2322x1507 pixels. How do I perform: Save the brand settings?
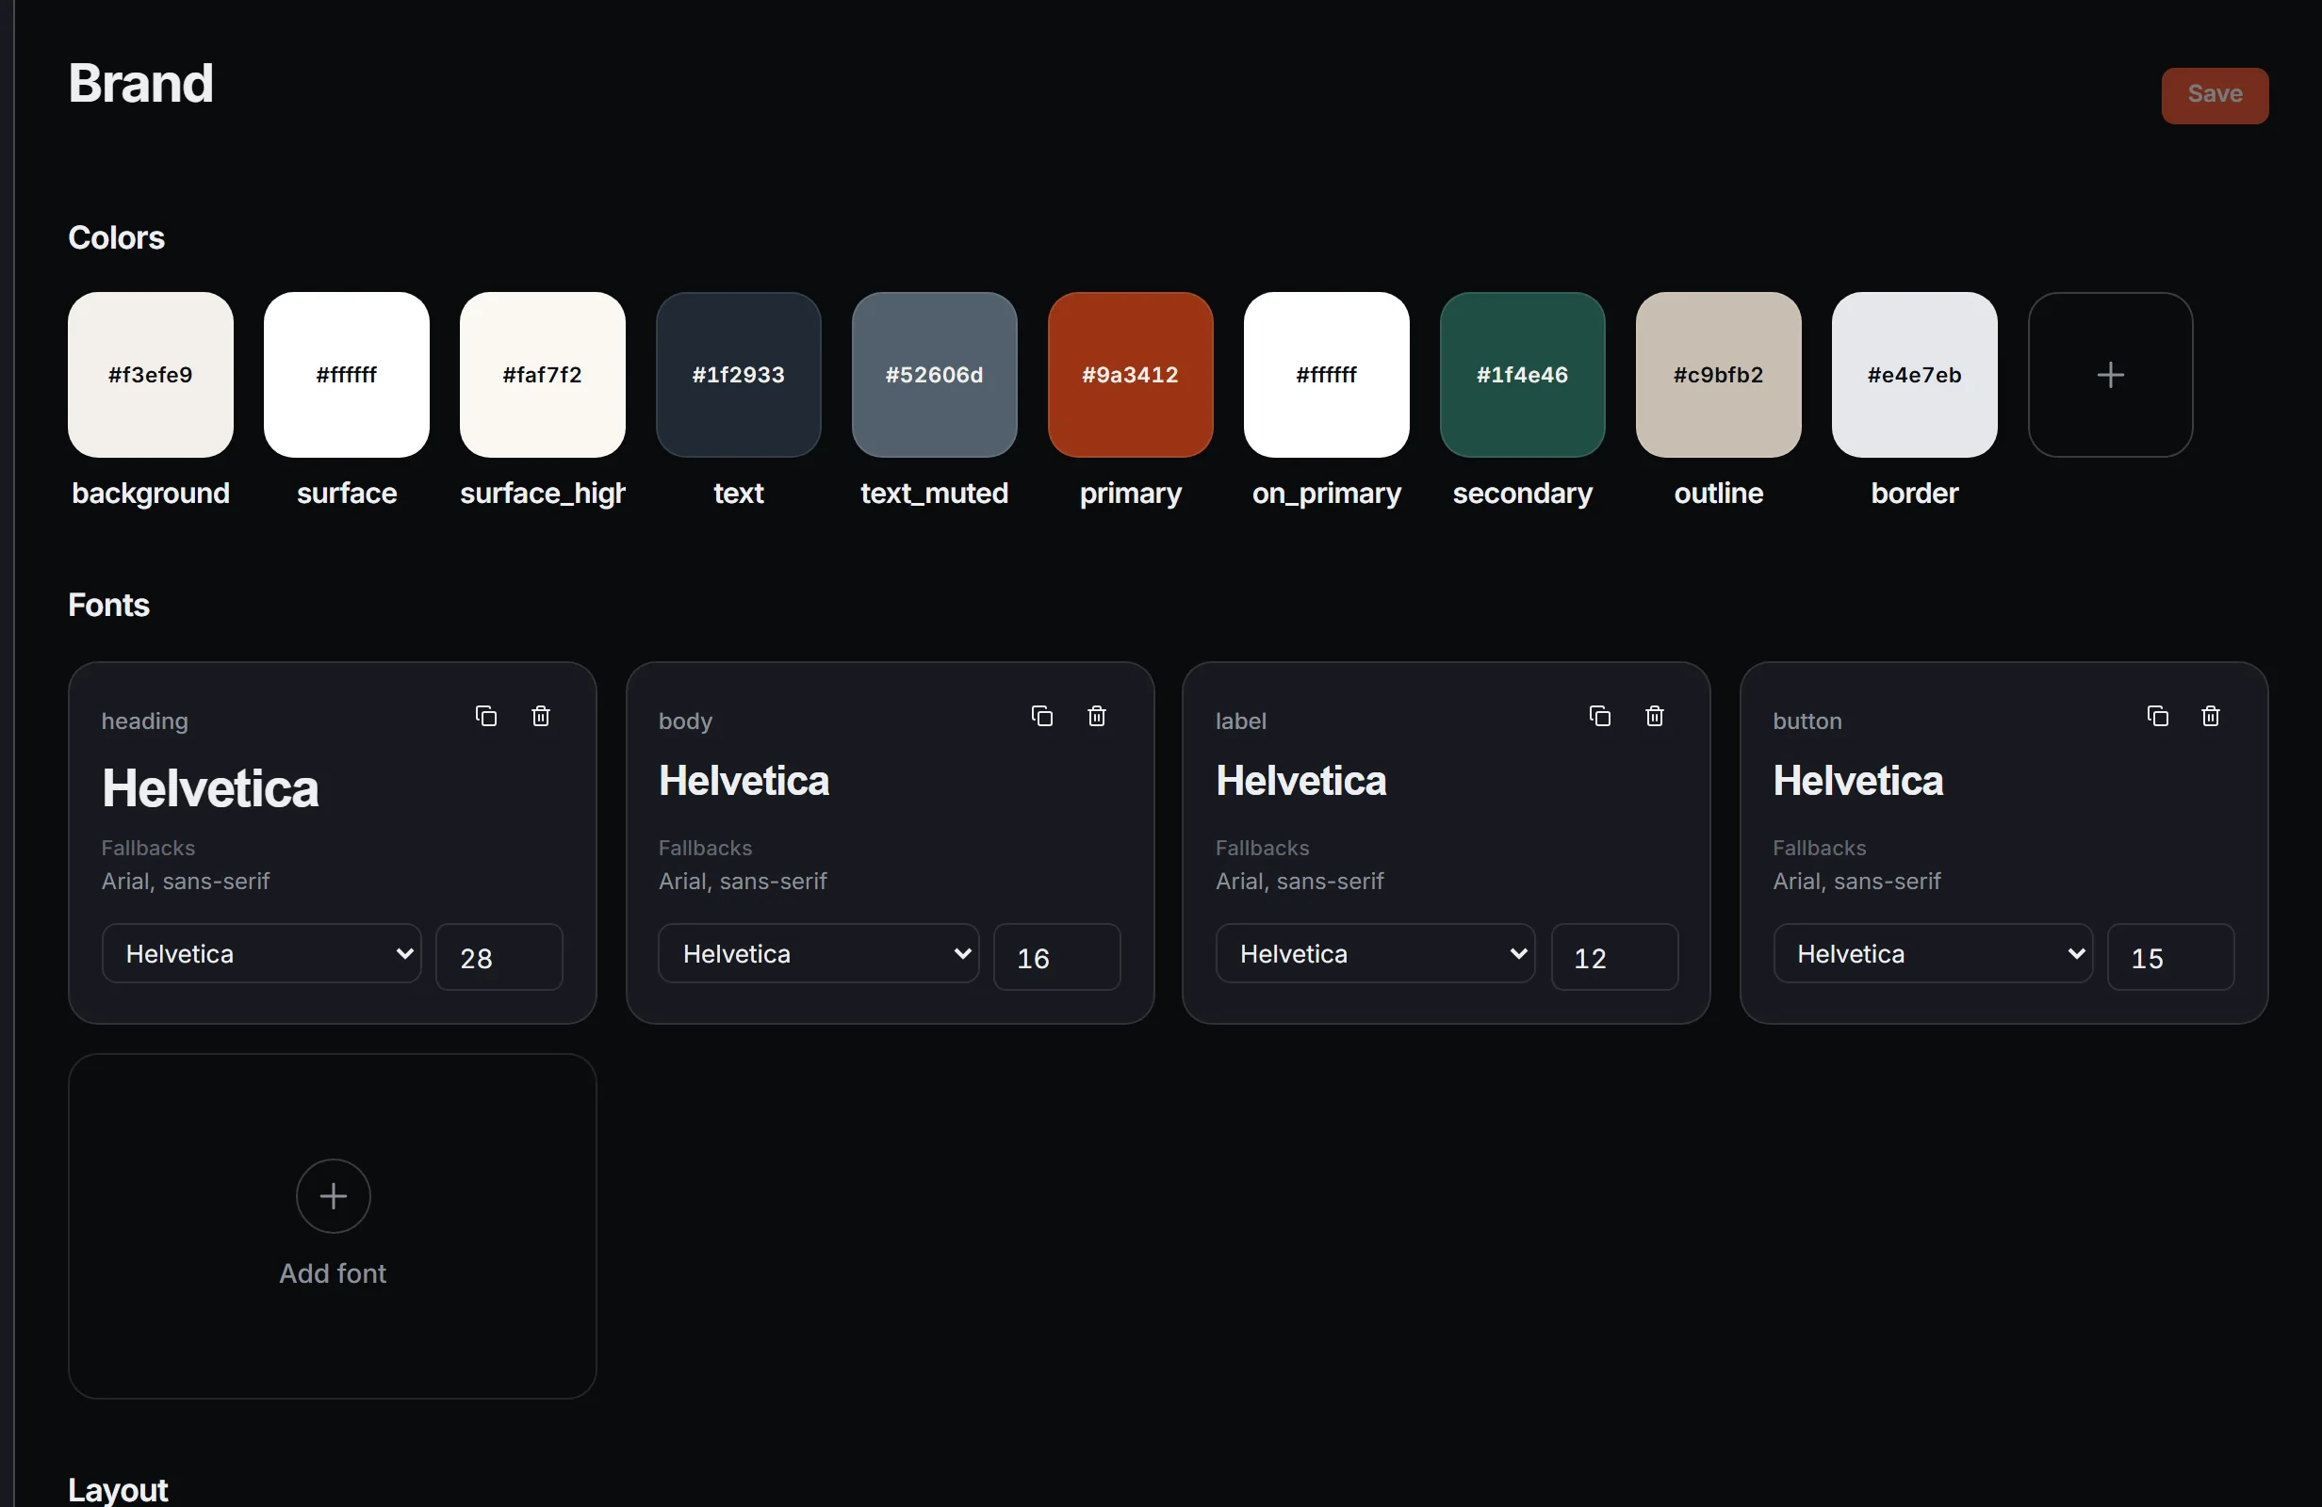pyautogui.click(x=2215, y=94)
